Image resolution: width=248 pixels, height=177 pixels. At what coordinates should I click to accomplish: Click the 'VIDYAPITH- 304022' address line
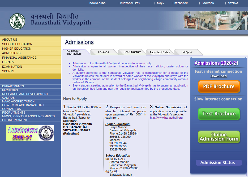coord(76,130)
